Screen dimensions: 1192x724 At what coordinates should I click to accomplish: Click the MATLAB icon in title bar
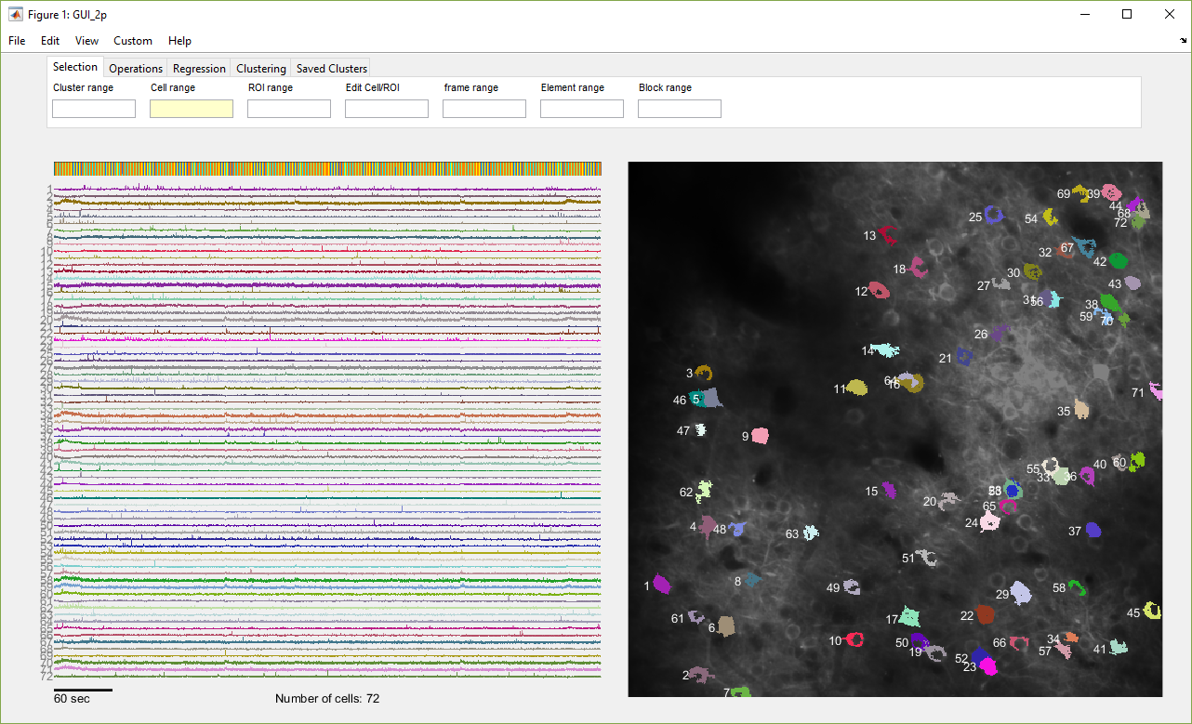click(16, 14)
